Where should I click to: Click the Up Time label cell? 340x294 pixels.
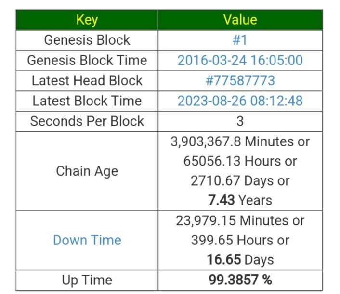coord(87,280)
